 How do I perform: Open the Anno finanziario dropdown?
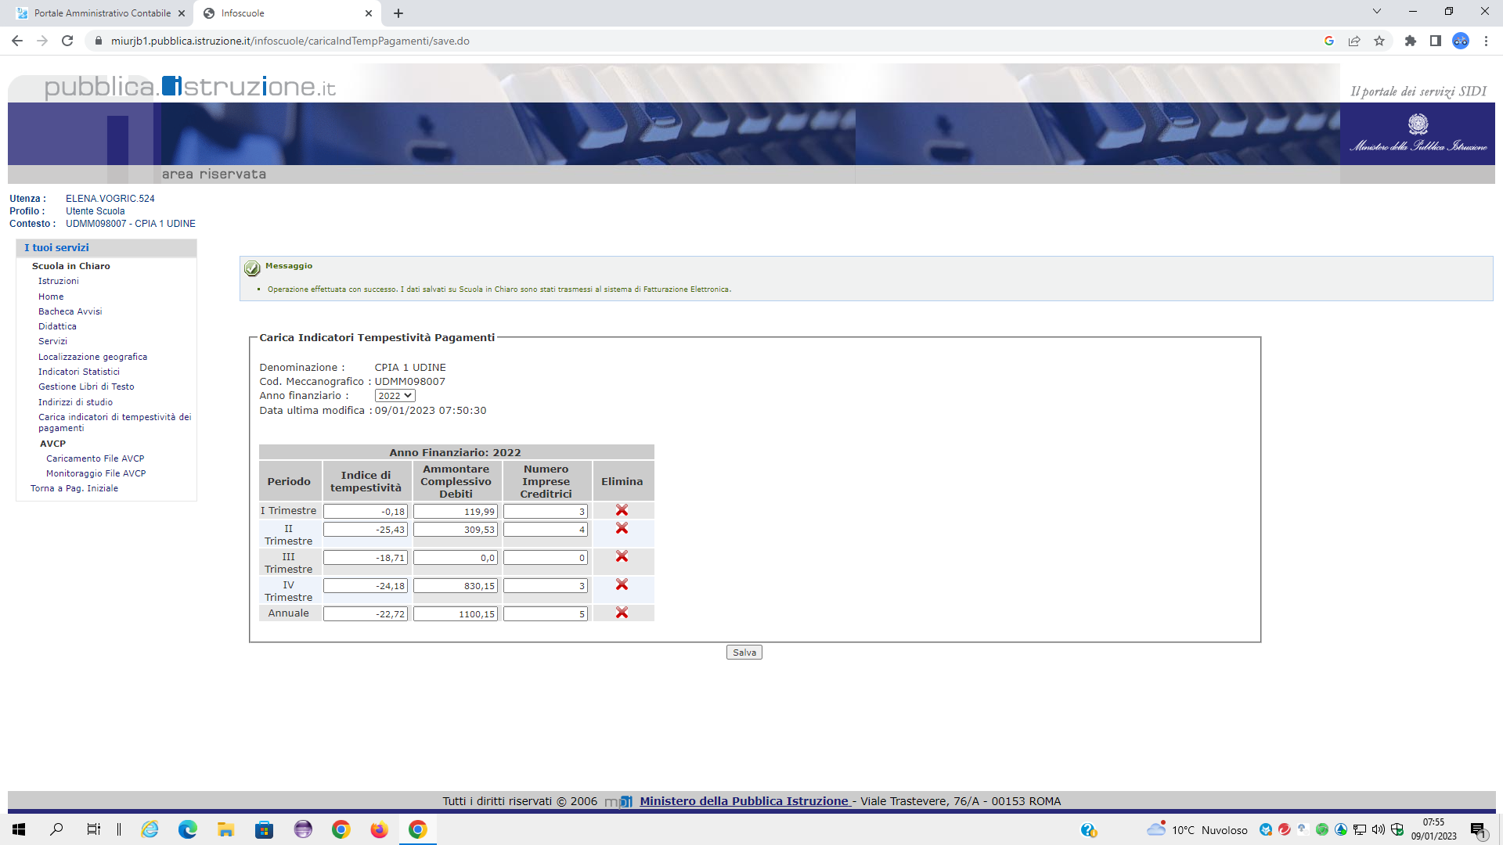395,396
